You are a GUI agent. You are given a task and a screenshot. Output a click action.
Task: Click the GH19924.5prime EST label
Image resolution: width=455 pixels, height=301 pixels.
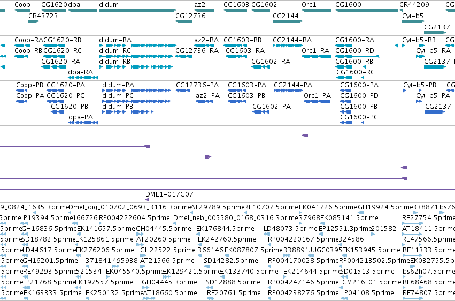(x=385, y=207)
